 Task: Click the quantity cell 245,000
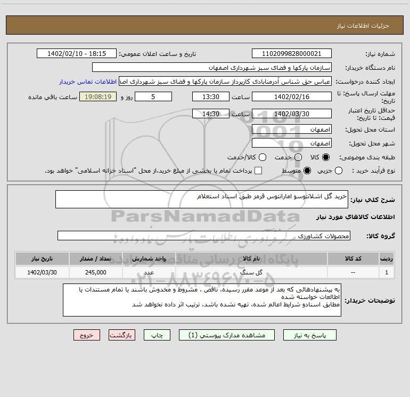click(95, 272)
